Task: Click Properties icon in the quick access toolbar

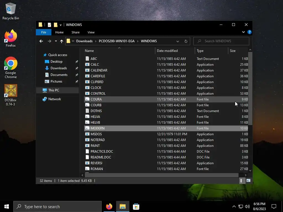Action: pos(49,25)
